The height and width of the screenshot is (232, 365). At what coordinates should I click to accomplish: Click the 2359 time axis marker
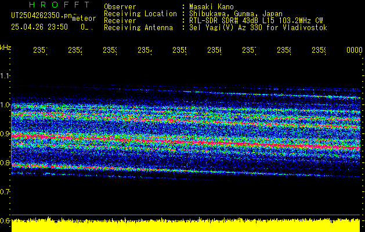(319, 50)
